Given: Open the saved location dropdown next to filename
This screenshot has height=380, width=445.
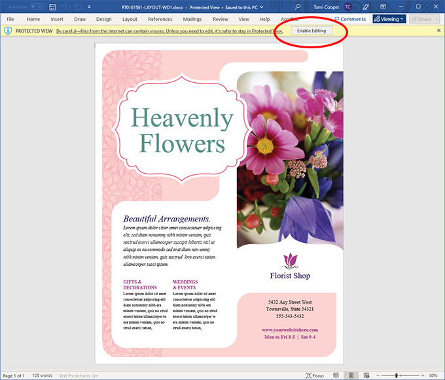Looking at the screenshot, I should click(262, 7).
